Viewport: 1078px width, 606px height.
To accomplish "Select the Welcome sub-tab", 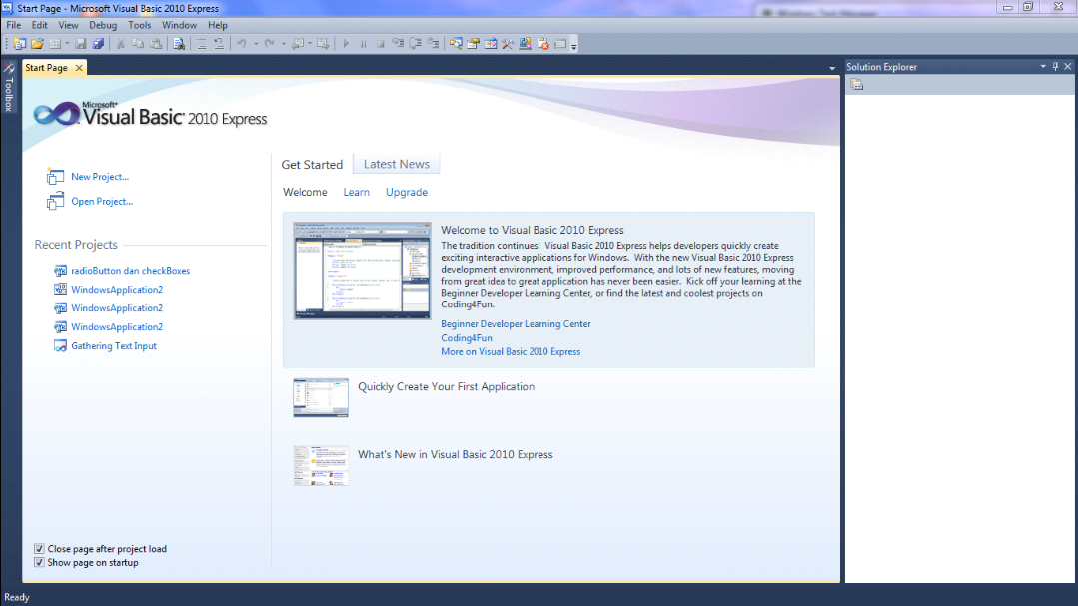I will 305,192.
